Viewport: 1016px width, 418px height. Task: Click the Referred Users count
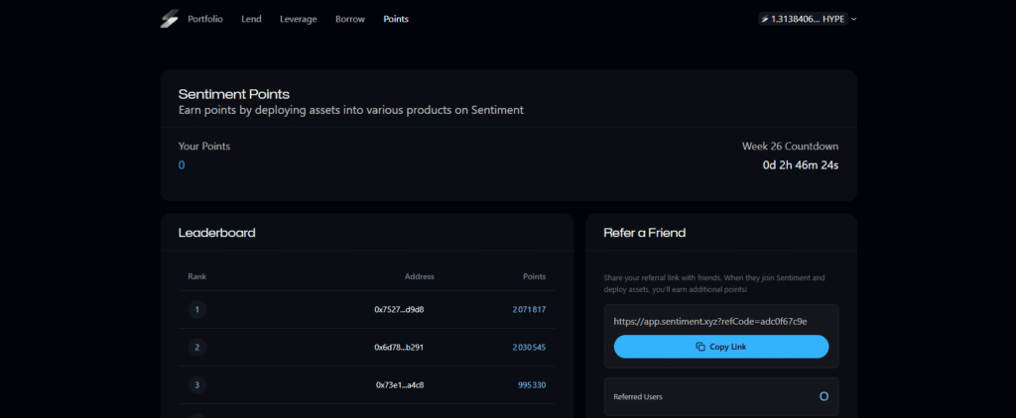(x=823, y=396)
